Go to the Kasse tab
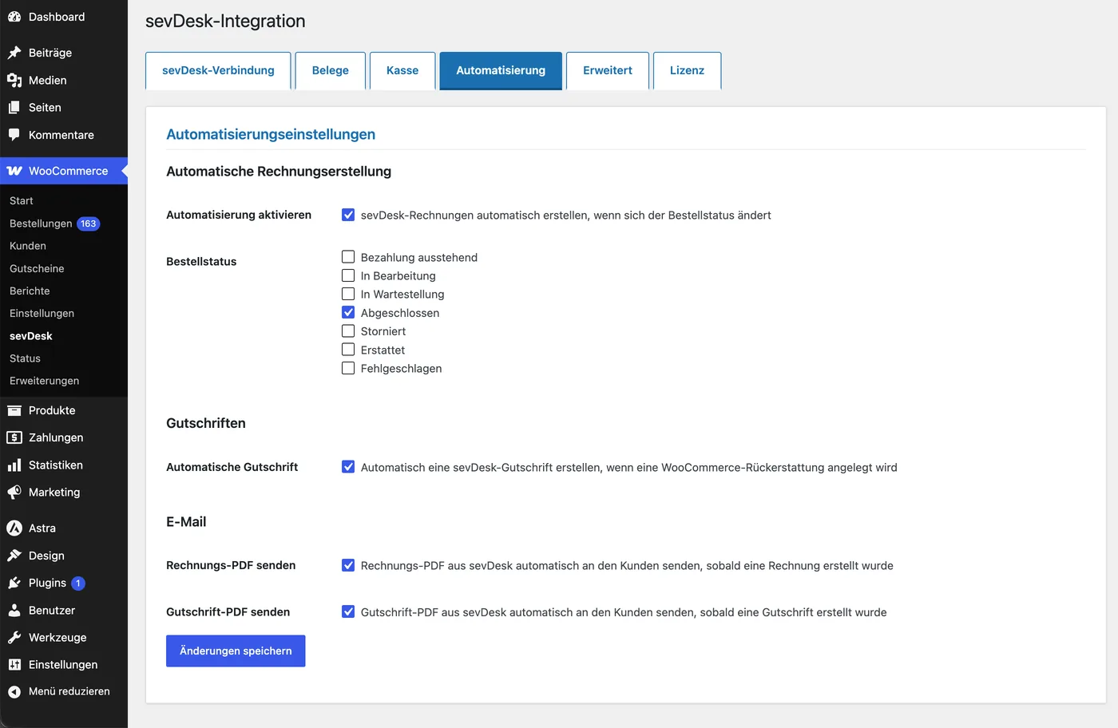Viewport: 1118px width, 728px height. [402, 70]
